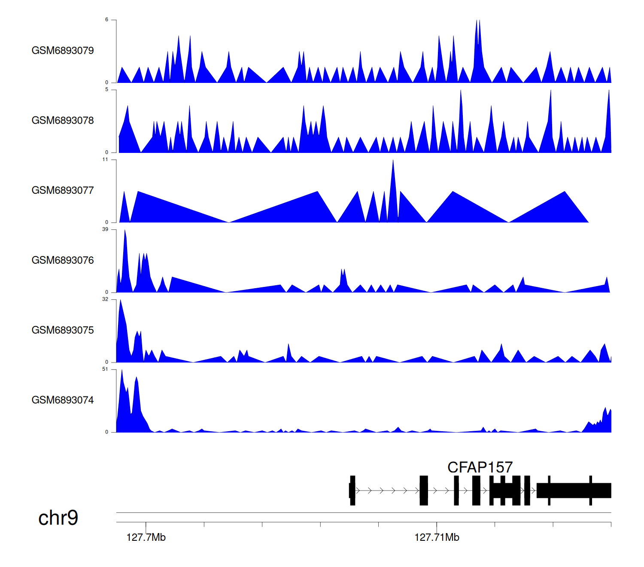The width and height of the screenshot is (644, 567).
Task: Click the y-axis maximum value 51
Action: [105, 369]
